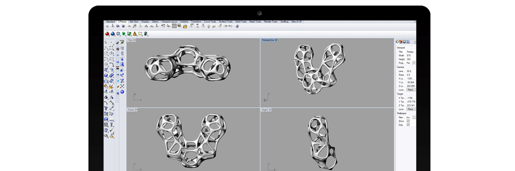Open the Top viewport title menu arrow
This screenshot has height=171, width=515.
(x=135, y=40)
